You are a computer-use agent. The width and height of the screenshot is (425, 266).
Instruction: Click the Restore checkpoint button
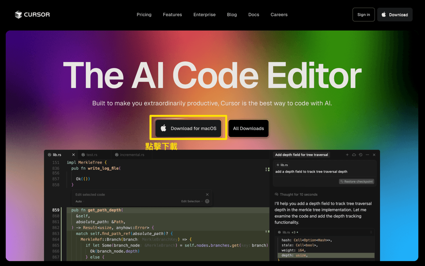click(x=356, y=182)
